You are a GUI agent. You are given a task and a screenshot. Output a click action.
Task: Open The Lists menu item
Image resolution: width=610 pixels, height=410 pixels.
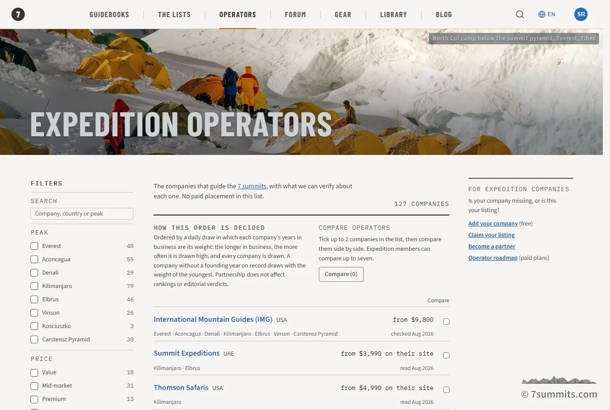pos(174,14)
